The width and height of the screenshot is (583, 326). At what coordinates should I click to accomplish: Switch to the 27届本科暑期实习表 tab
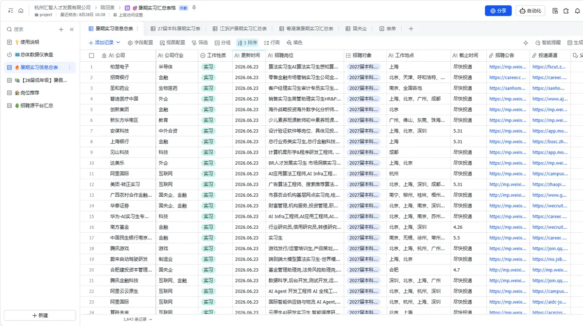[175, 29]
